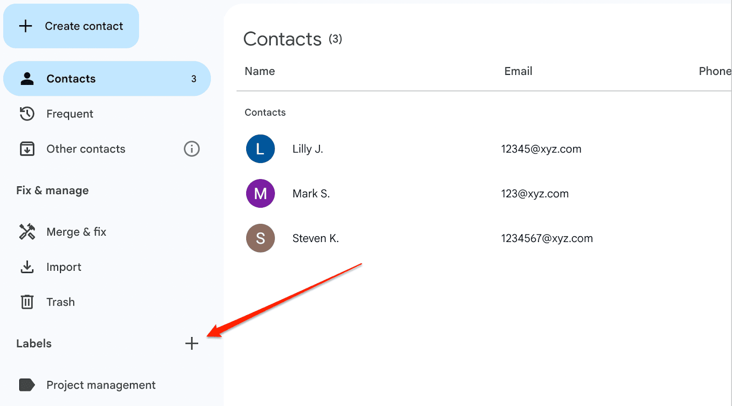Click the Create contact button
732x406 pixels.
71,26
